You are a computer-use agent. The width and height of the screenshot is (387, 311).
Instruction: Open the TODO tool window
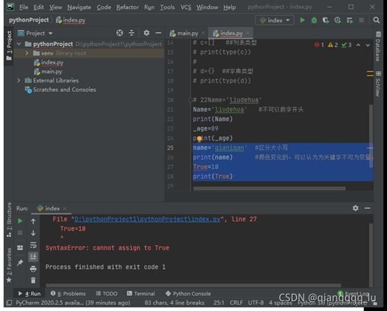(x=107, y=294)
